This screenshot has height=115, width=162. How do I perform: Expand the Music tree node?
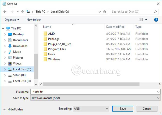[5, 52]
